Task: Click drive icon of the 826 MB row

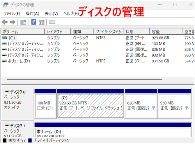Action: [x=4, y=49]
